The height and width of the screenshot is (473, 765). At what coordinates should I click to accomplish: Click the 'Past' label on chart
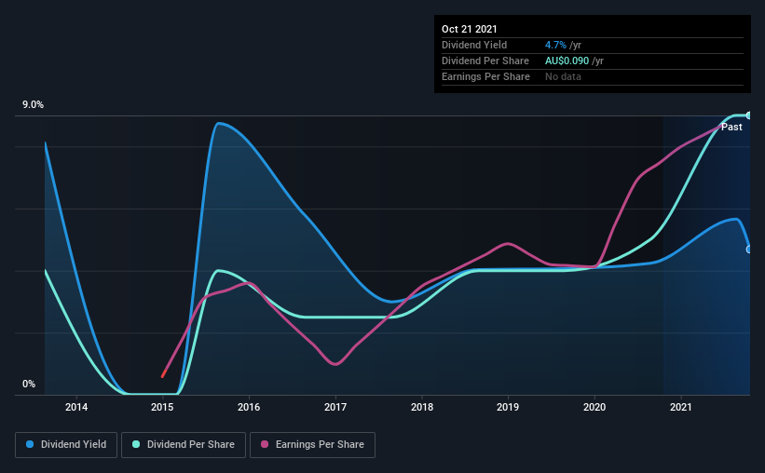731,127
